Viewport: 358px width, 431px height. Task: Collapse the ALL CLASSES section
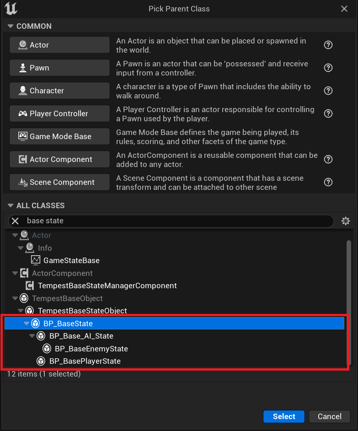coord(10,205)
